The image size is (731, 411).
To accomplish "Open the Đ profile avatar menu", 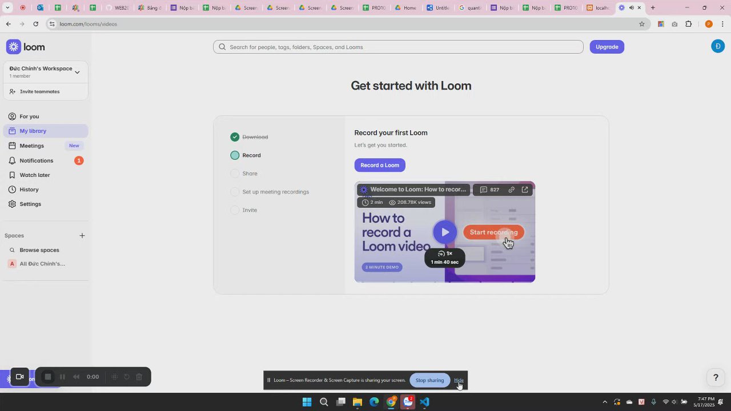I will tap(718, 47).
